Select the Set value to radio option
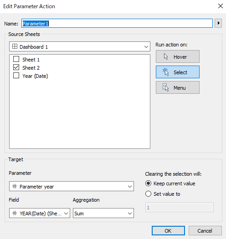 click(x=149, y=194)
